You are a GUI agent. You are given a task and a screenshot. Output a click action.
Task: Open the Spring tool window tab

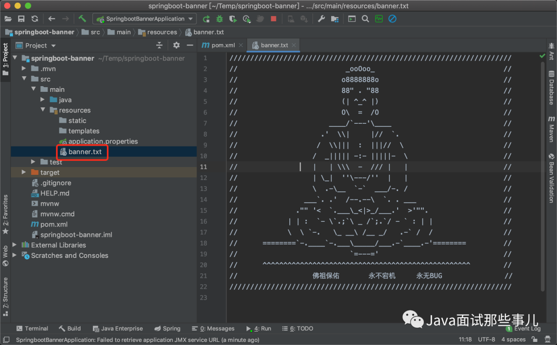tap(167, 328)
